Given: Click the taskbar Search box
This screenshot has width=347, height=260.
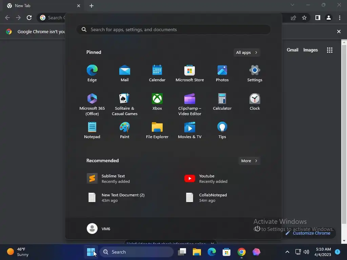Looking at the screenshot, I should (x=136, y=252).
